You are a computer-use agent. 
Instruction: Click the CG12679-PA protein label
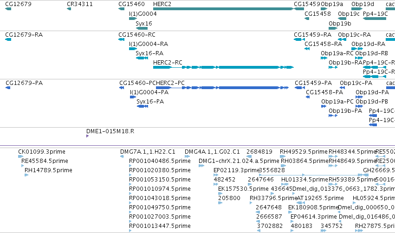[24, 83]
